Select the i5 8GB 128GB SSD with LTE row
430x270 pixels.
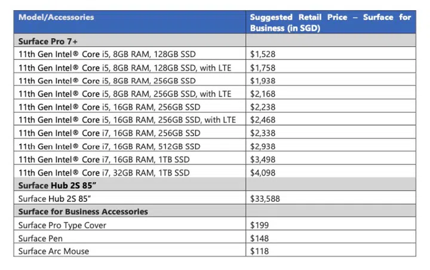[x=125, y=67]
